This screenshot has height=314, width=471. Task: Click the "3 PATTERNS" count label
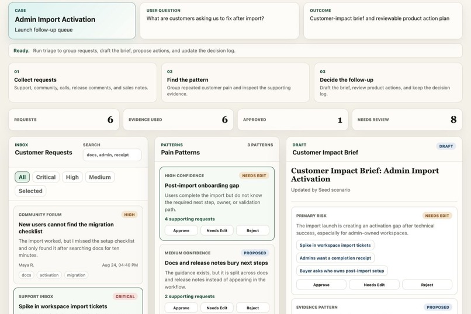260,145
